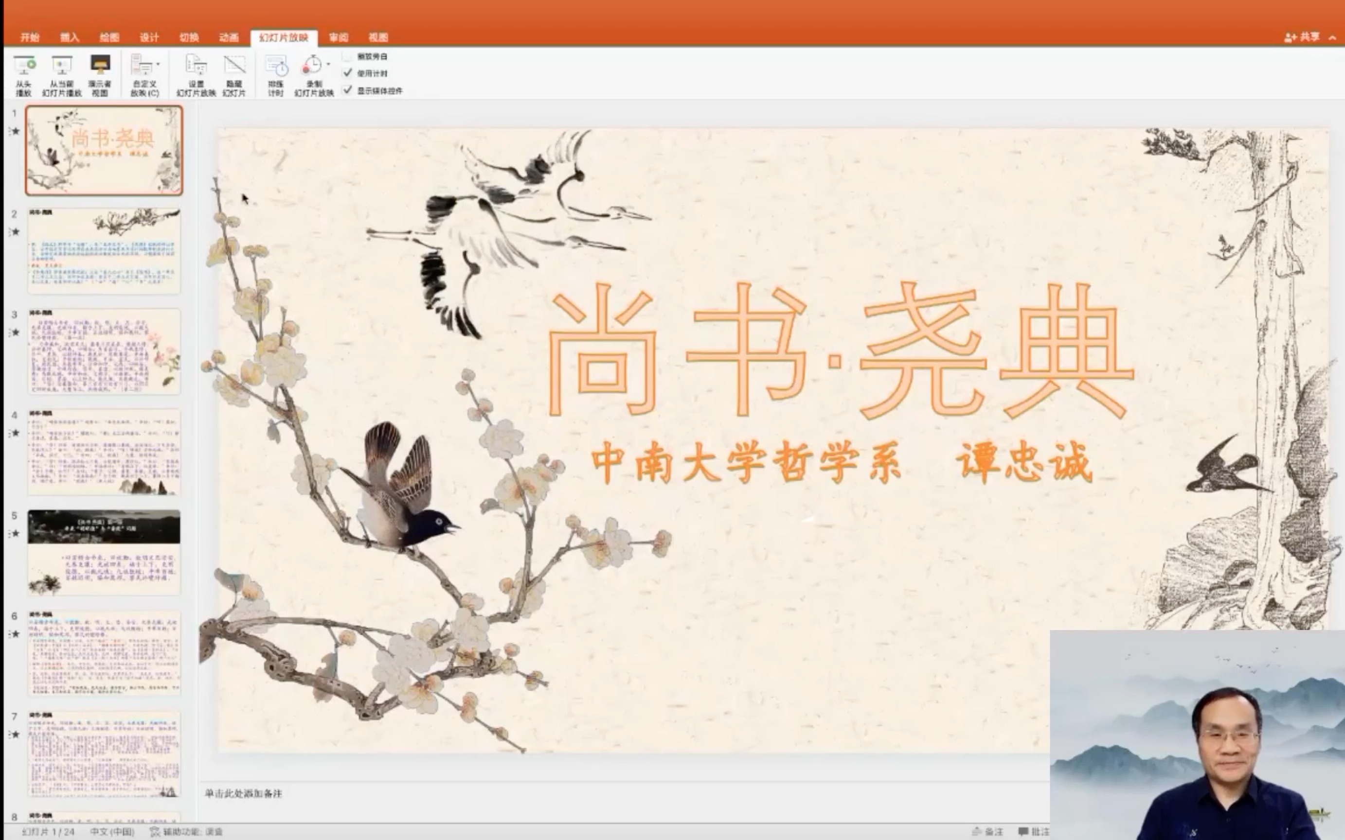1345x840 pixels.
Task: Click the flying crane image on slide
Action: click(x=508, y=233)
